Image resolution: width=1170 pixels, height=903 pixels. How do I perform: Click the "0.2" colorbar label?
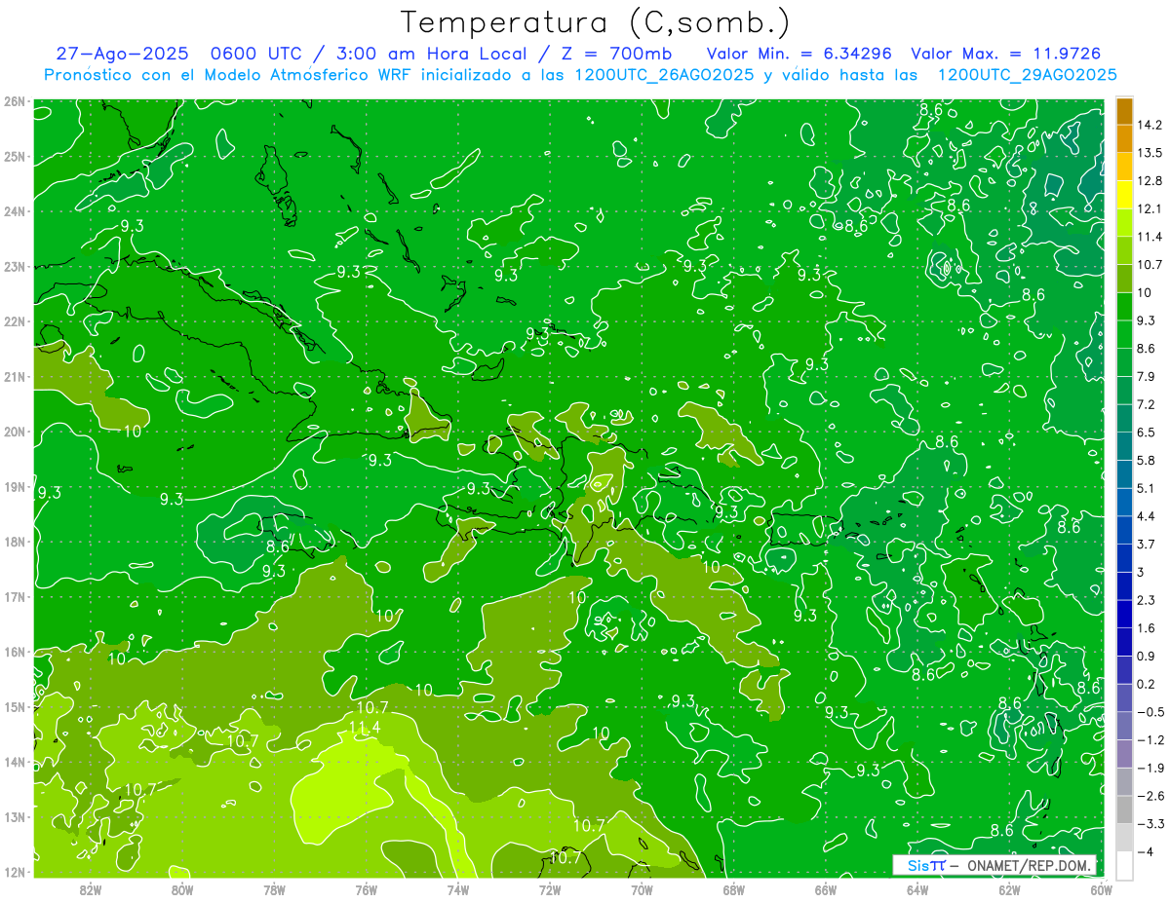(x=1147, y=684)
